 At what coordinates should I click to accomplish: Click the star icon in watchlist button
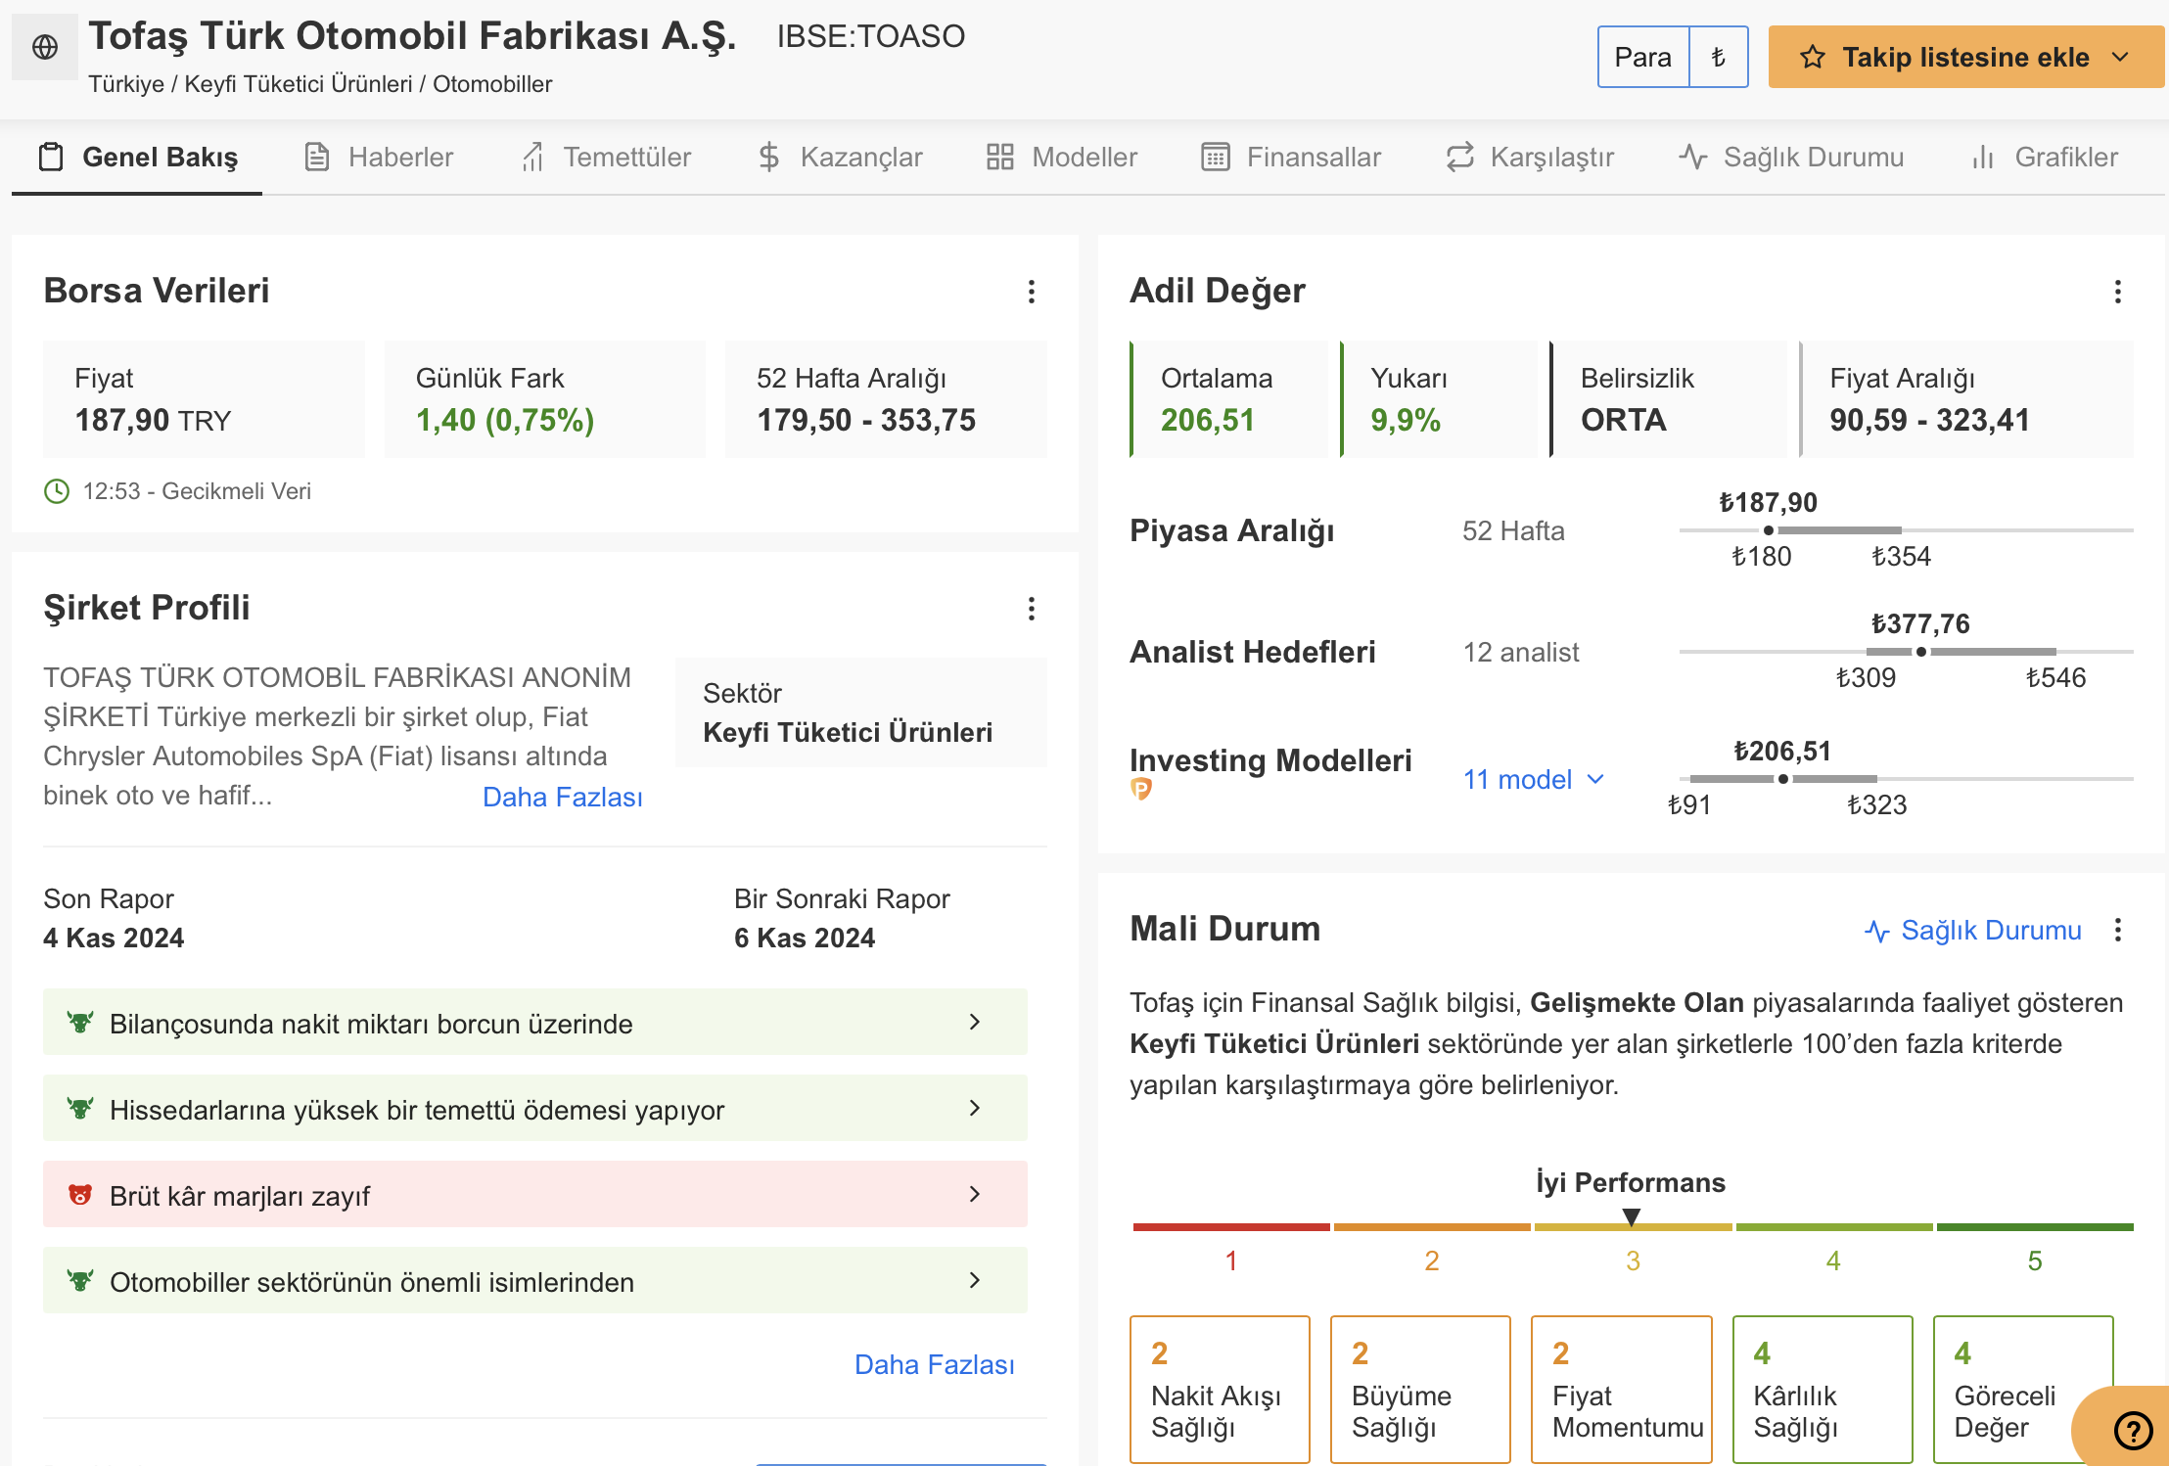point(1812,57)
